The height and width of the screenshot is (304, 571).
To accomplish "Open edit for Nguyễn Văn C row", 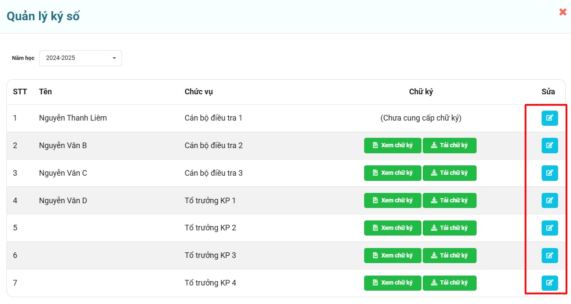I will coord(549,173).
